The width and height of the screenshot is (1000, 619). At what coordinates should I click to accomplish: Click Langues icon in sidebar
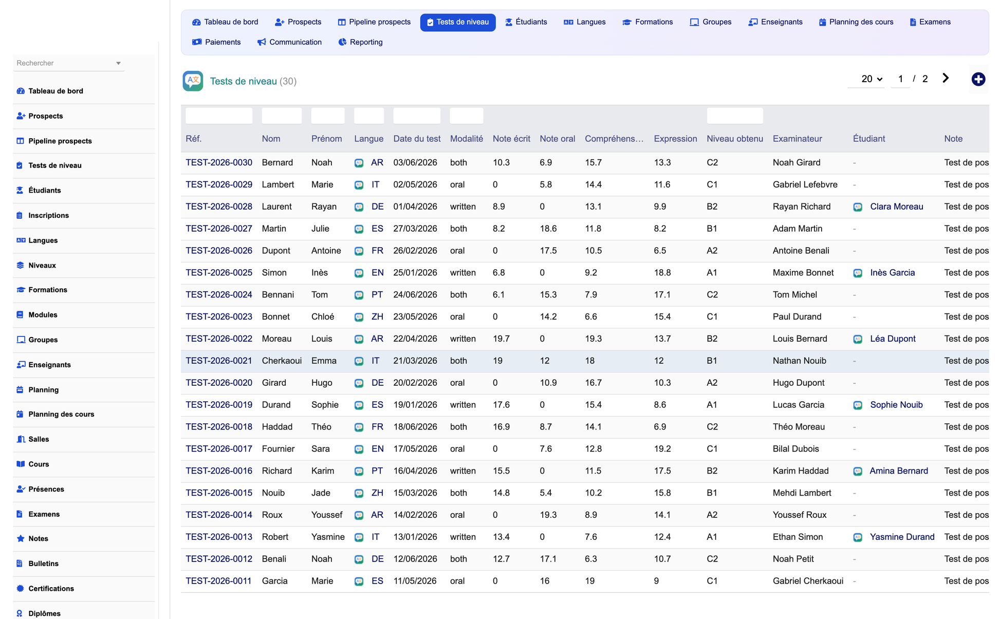[21, 240]
